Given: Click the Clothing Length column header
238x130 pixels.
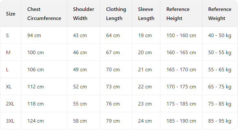Looking at the screenshot, I should (x=116, y=14).
